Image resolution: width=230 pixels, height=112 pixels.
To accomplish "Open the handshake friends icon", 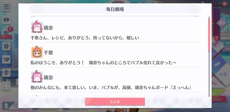I will 6,59.
